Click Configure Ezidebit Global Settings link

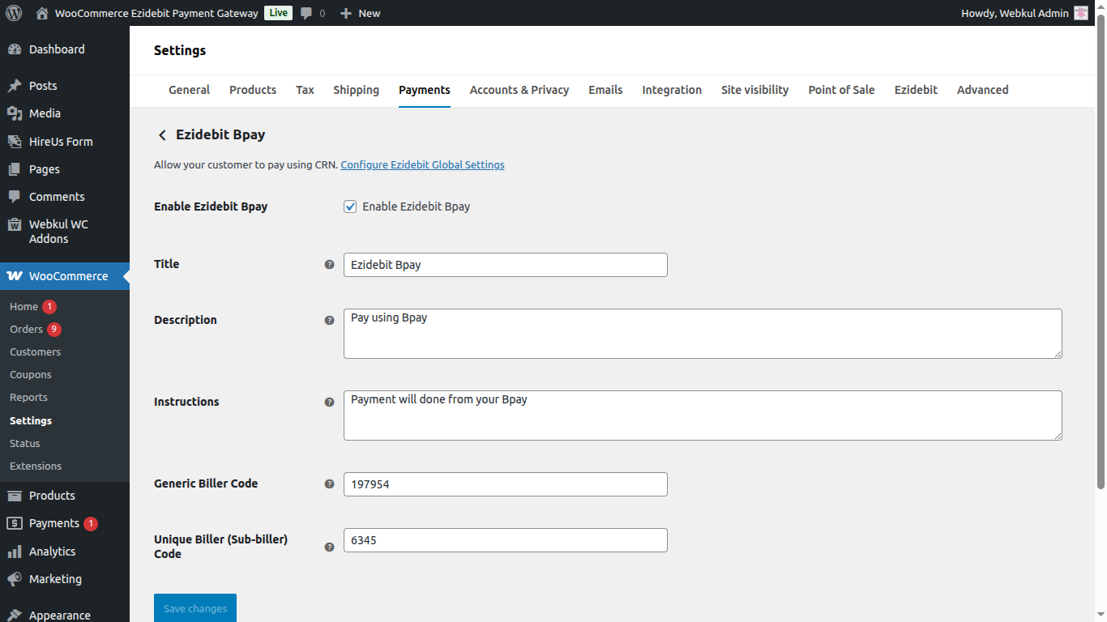[421, 164]
